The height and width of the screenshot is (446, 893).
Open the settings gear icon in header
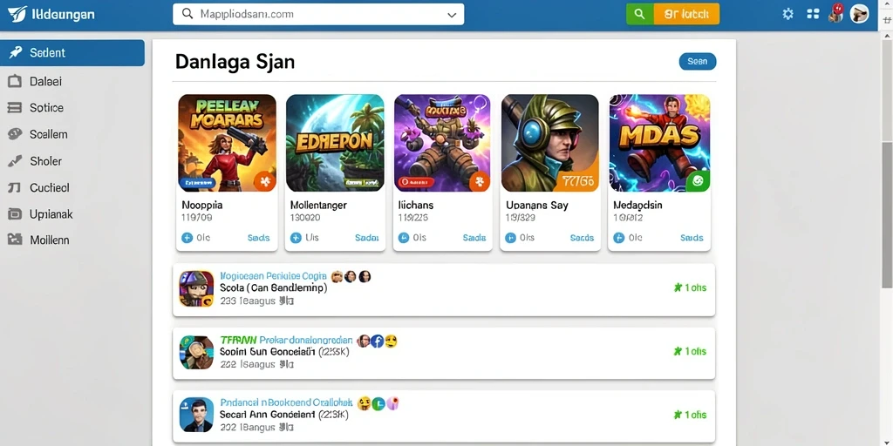point(788,14)
